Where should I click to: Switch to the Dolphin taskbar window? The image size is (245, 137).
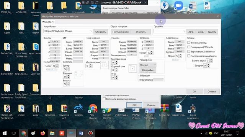[x=72, y=133]
